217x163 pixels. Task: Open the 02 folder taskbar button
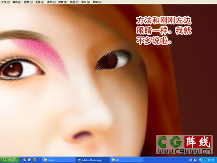pos(126,160)
